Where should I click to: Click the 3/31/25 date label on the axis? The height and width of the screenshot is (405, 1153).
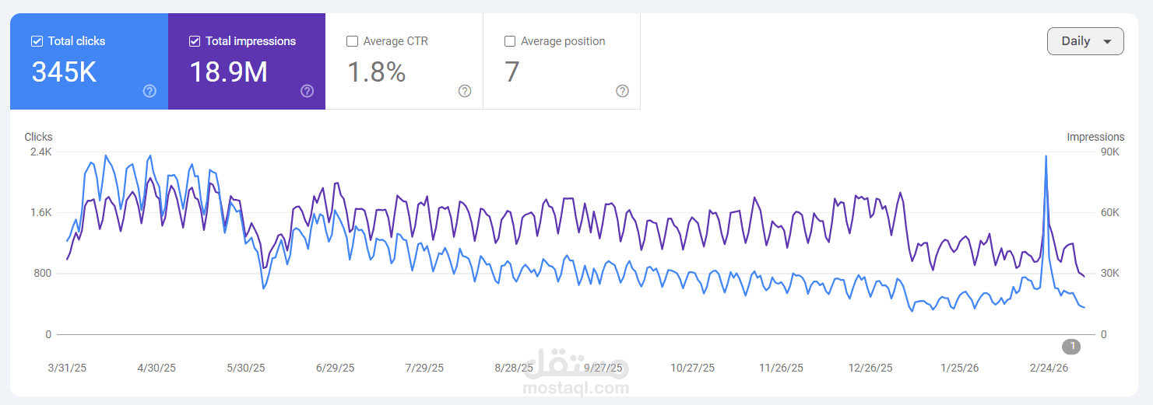(67, 368)
